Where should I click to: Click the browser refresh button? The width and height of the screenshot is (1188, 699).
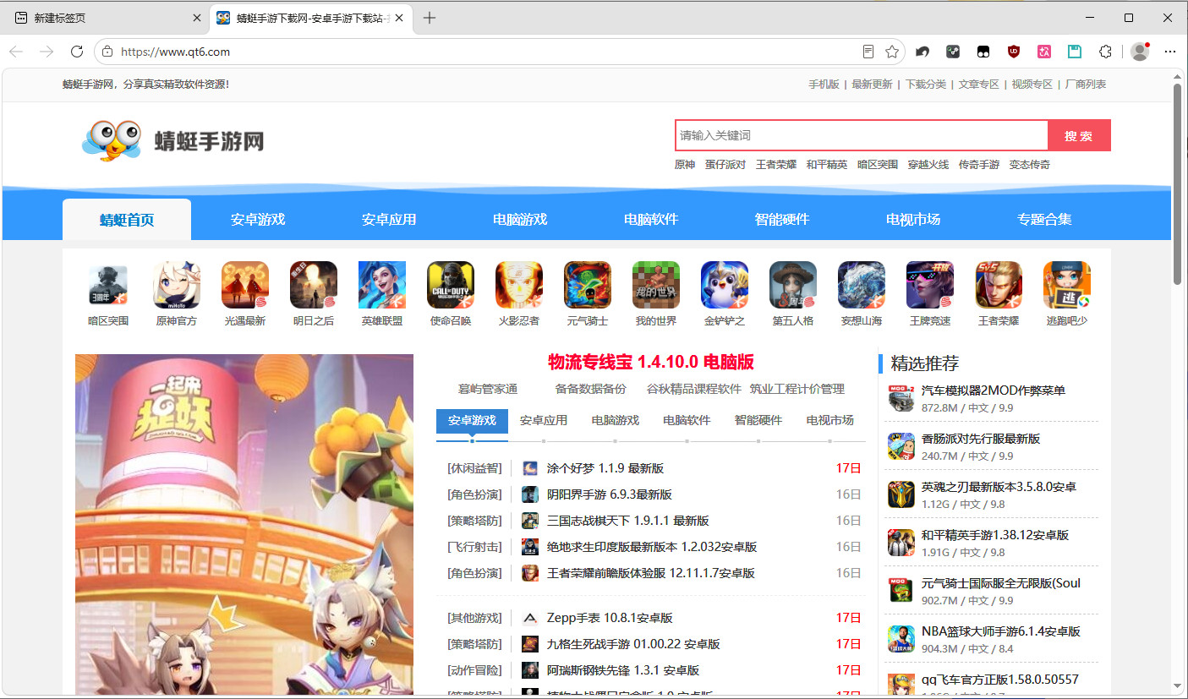point(77,52)
